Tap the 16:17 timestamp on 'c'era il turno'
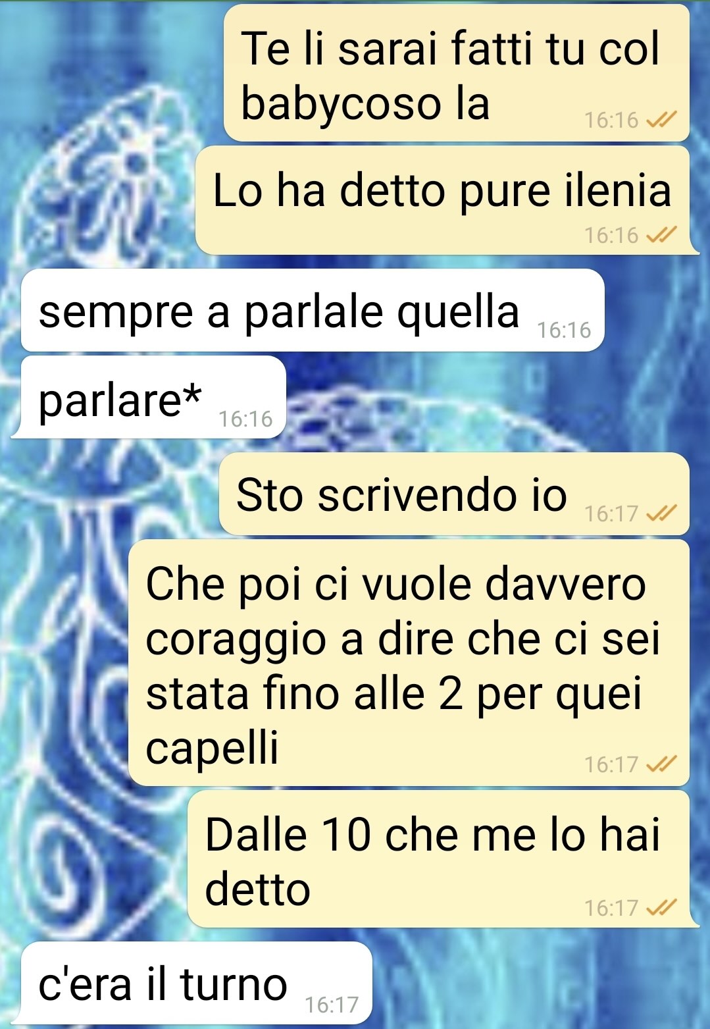This screenshot has width=710, height=1029. 332,1005
